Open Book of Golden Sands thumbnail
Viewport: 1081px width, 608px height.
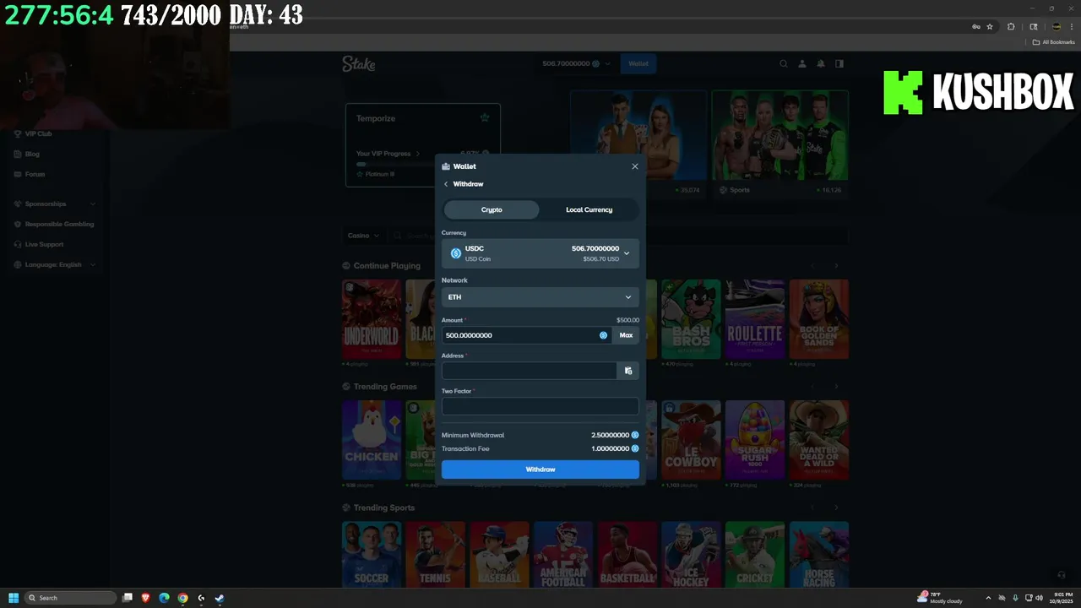click(x=819, y=319)
